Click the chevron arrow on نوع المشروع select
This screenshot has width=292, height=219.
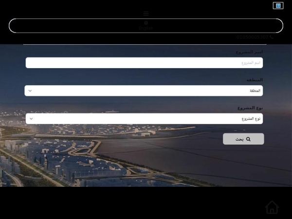coord(31,118)
